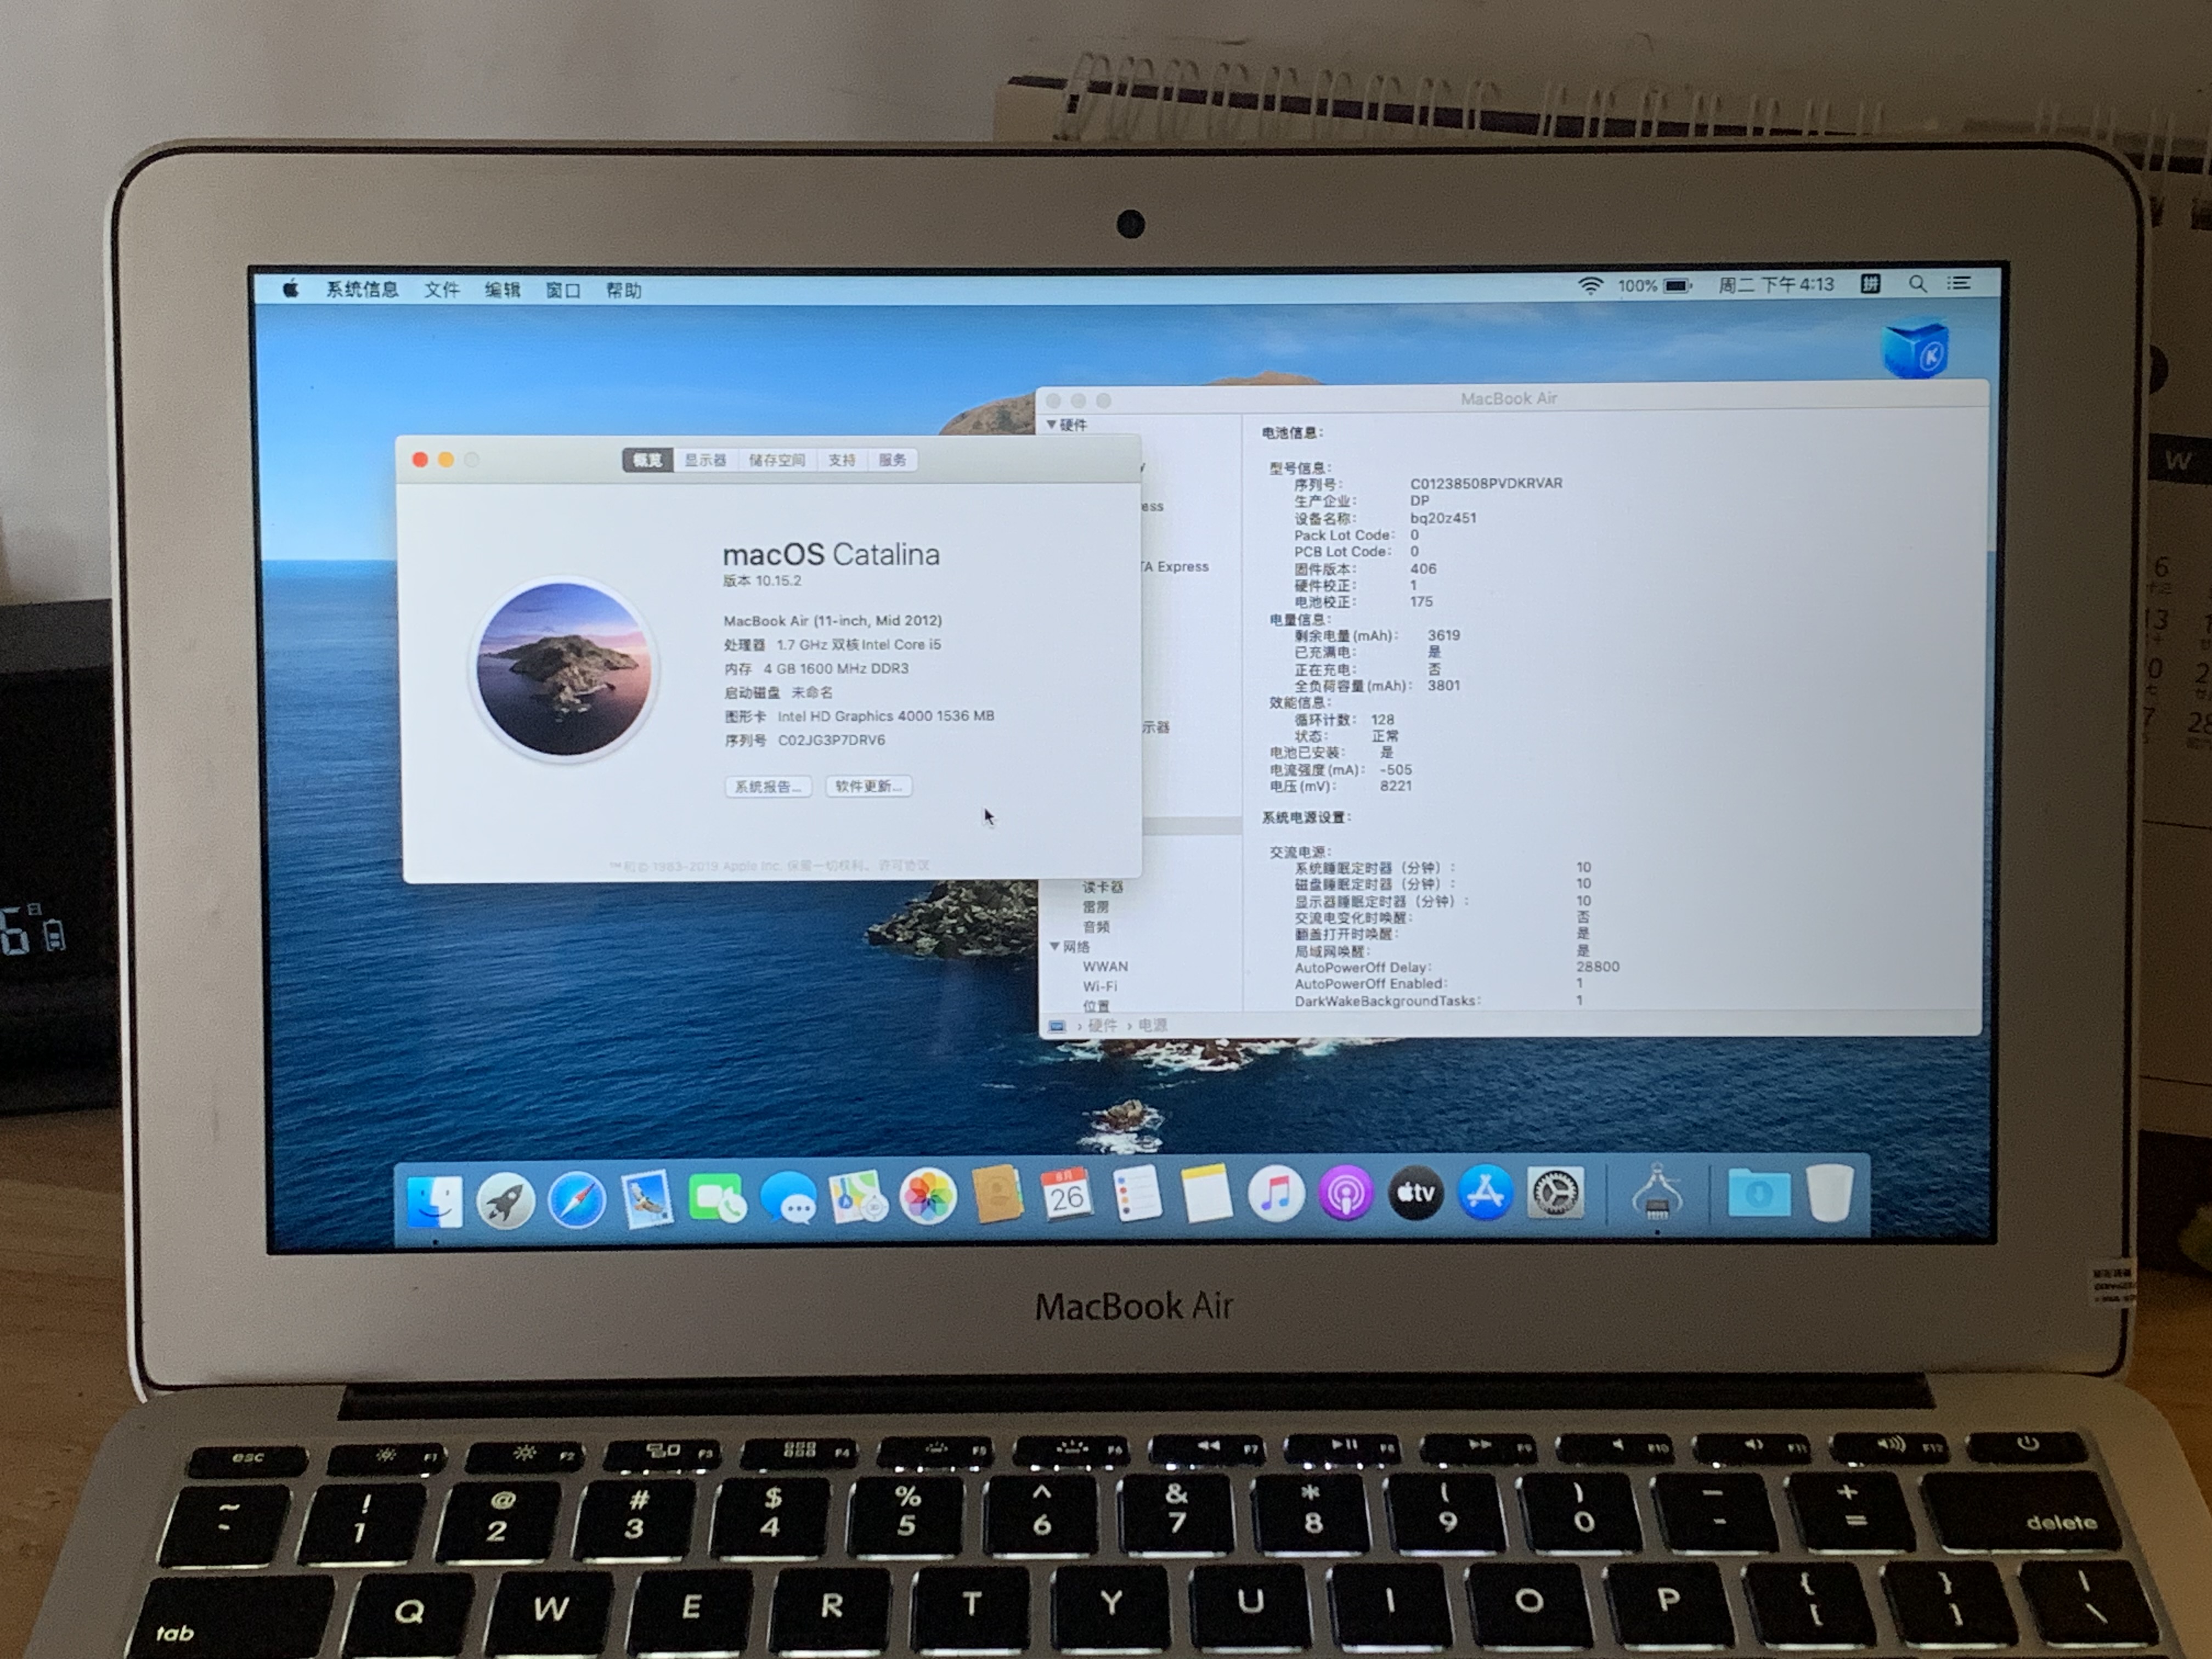The height and width of the screenshot is (1659, 2212).
Task: Open the 系统信息 application menu
Action: click(x=362, y=289)
